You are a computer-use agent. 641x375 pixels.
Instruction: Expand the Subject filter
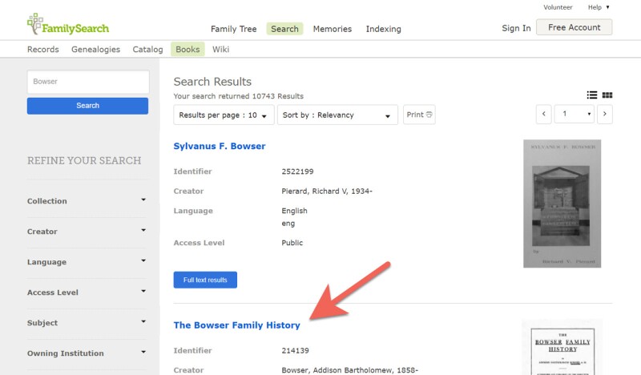(87, 323)
